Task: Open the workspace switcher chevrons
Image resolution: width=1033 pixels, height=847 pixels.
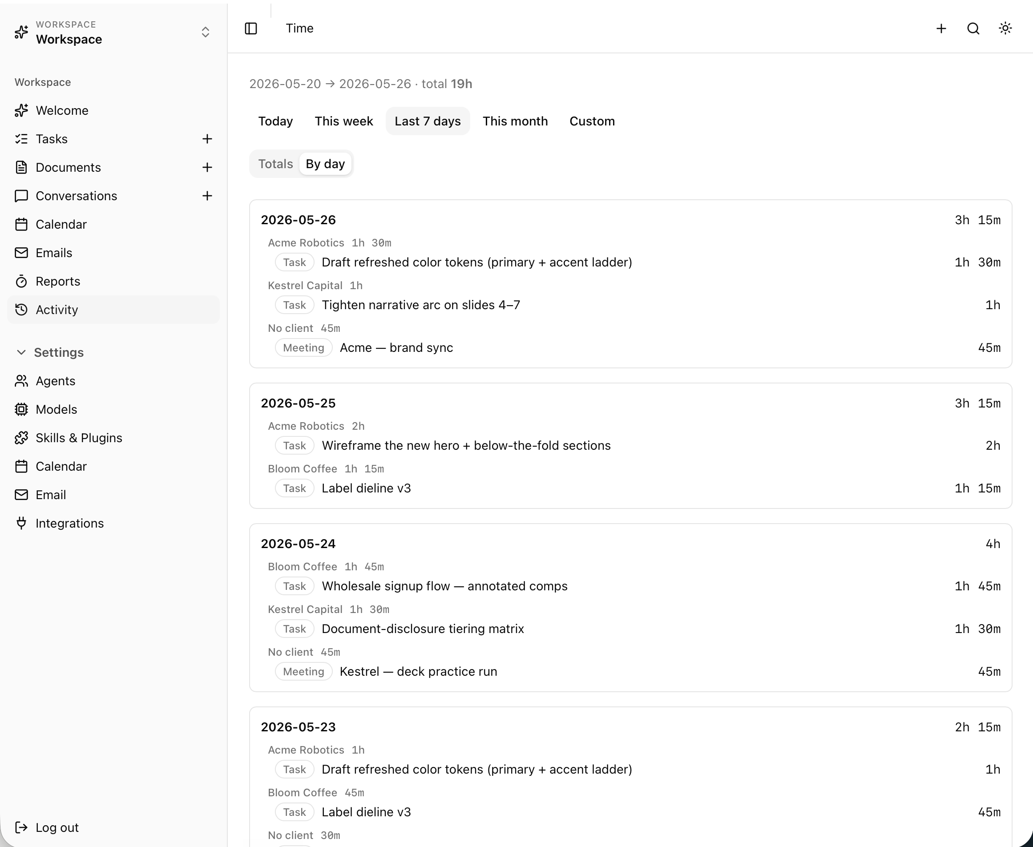Action: pyautogui.click(x=206, y=32)
